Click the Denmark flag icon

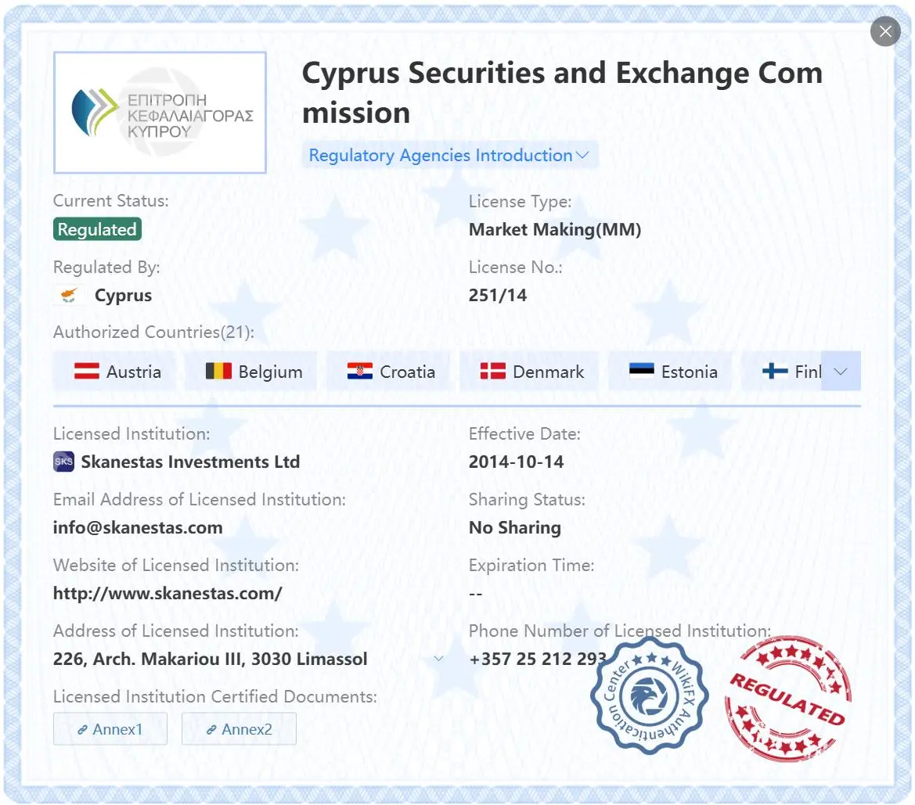coord(492,371)
